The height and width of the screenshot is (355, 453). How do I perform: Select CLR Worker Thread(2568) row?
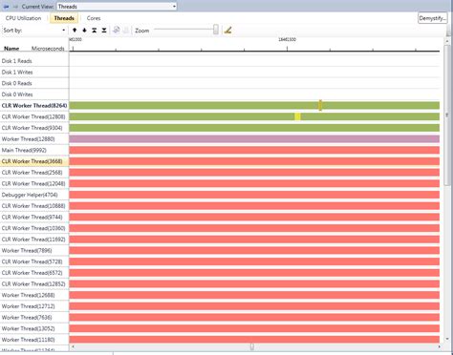[34, 173]
